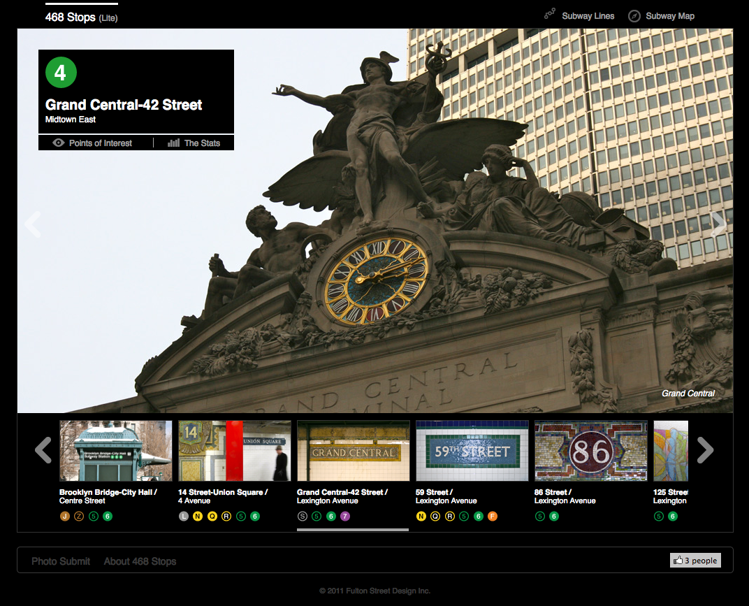This screenshot has height=606, width=749.
Task: Open the 468 Stops (Lite) home logo
Action: pyautogui.click(x=81, y=17)
